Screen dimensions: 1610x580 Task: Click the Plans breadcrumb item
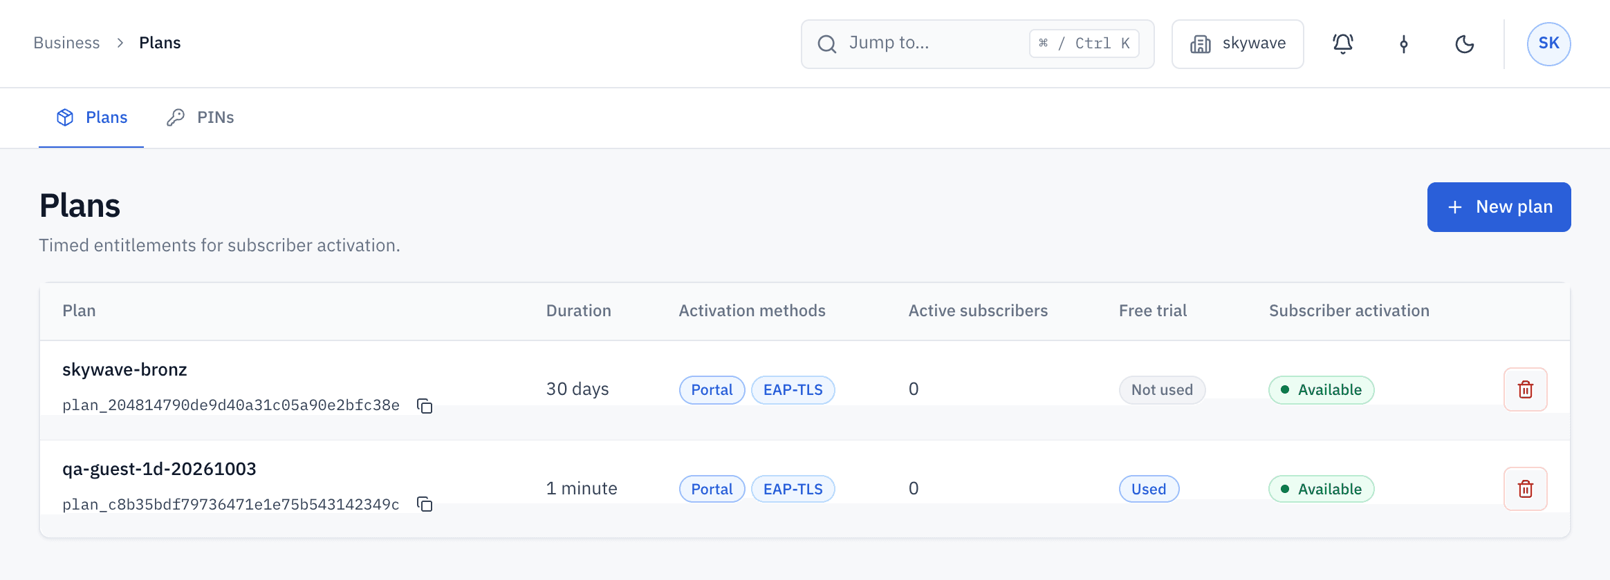(x=160, y=43)
